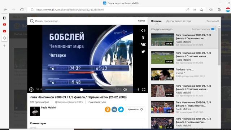
Task: Seek using the video progress slider handle
Action: [81, 90]
